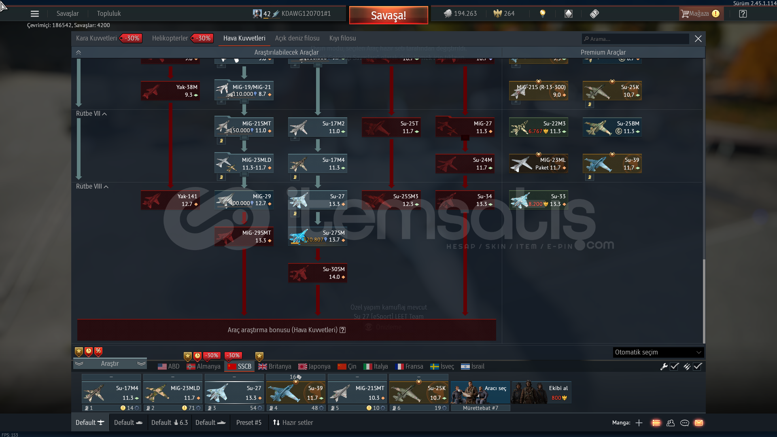Toggle the automatic repair checkbox
The width and height of the screenshot is (777, 437).
674,367
